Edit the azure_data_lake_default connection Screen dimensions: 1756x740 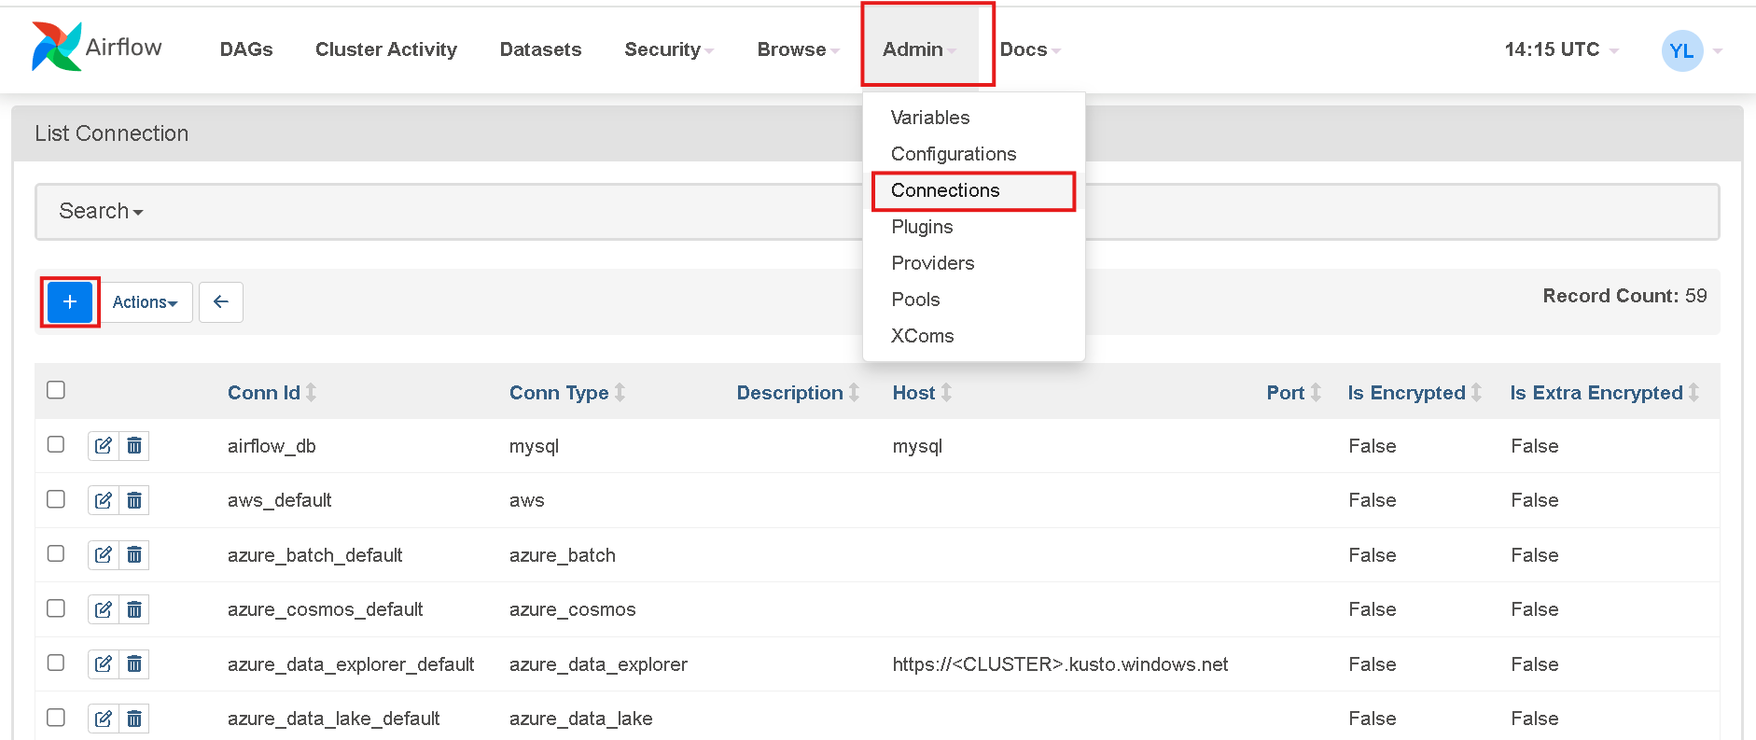[104, 719]
